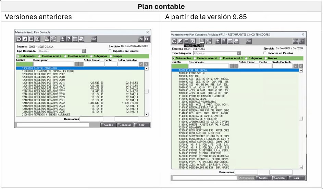
Task: Click the EF icon in MELITOS window
Action: pos(147,39)
